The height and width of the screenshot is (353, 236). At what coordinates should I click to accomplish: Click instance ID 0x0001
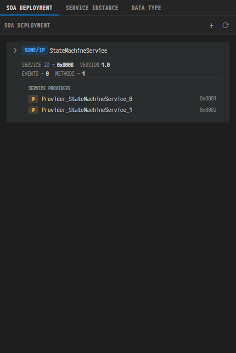[x=208, y=99]
